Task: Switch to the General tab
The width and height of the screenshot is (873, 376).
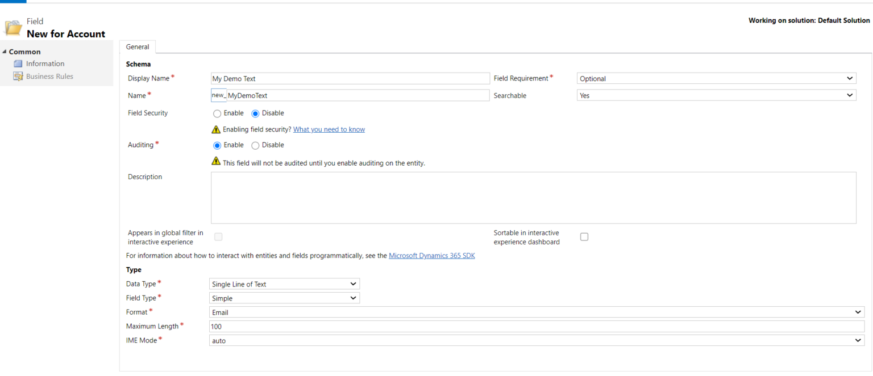Action: pyautogui.click(x=138, y=47)
